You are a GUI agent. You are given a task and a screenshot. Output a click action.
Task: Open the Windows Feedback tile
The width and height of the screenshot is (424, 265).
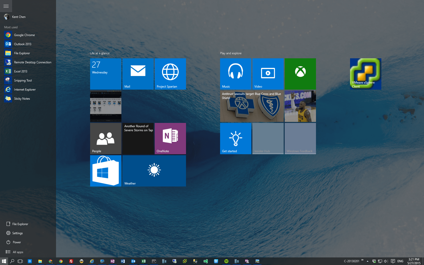click(x=300, y=139)
